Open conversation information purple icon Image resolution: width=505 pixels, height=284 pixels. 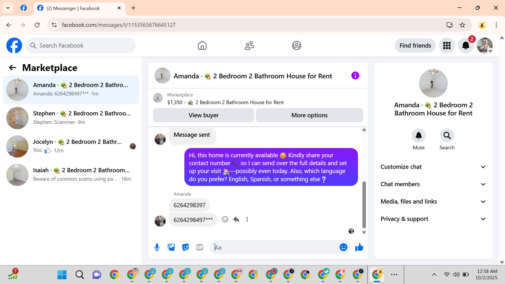point(355,76)
